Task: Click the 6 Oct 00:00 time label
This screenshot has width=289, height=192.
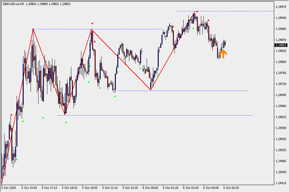Action: click(x=150, y=188)
